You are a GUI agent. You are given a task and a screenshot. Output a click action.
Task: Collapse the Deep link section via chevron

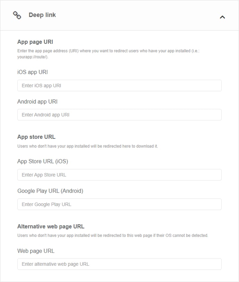click(x=222, y=17)
